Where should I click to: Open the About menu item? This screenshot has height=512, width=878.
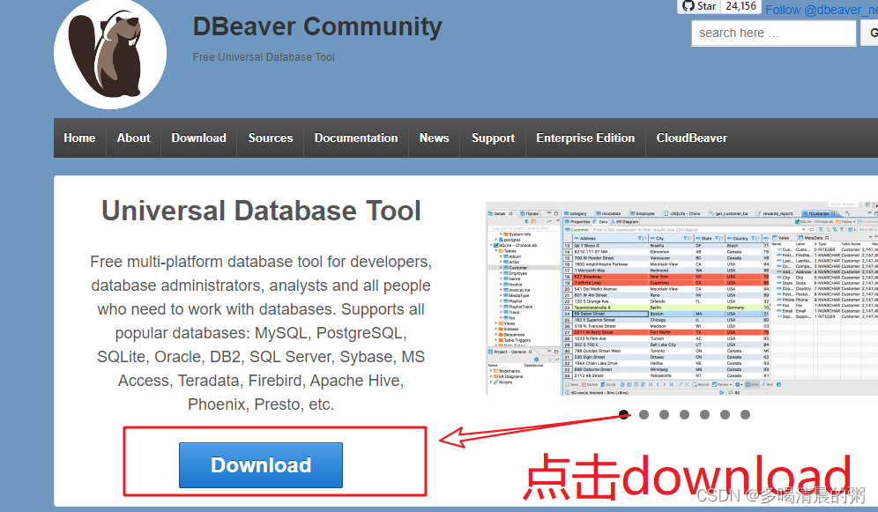tap(134, 137)
